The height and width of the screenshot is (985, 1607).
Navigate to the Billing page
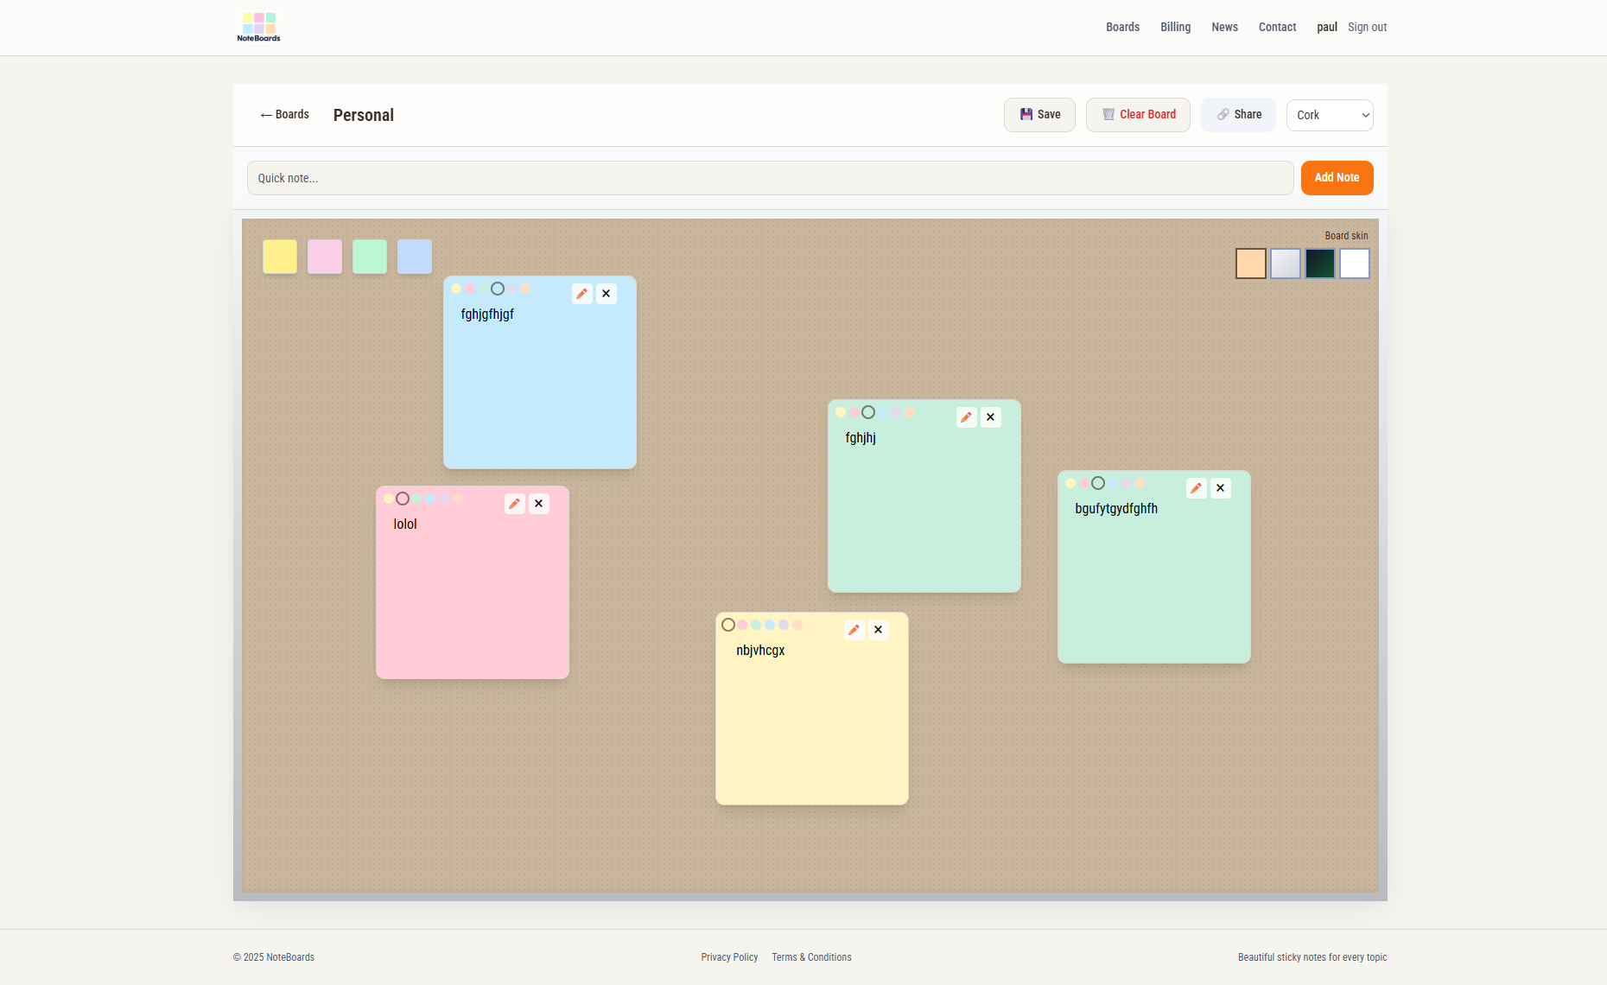1175,27
